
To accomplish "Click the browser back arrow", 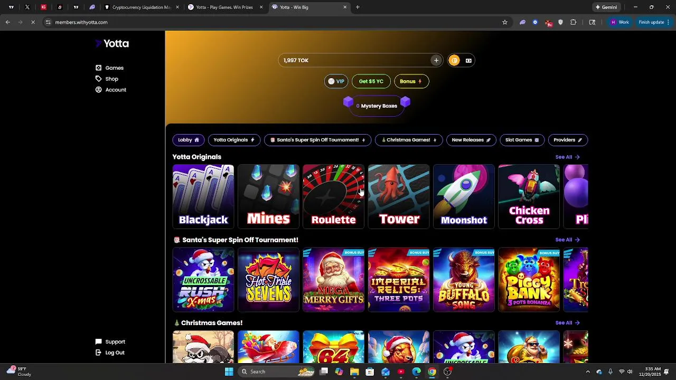I will click(8, 22).
